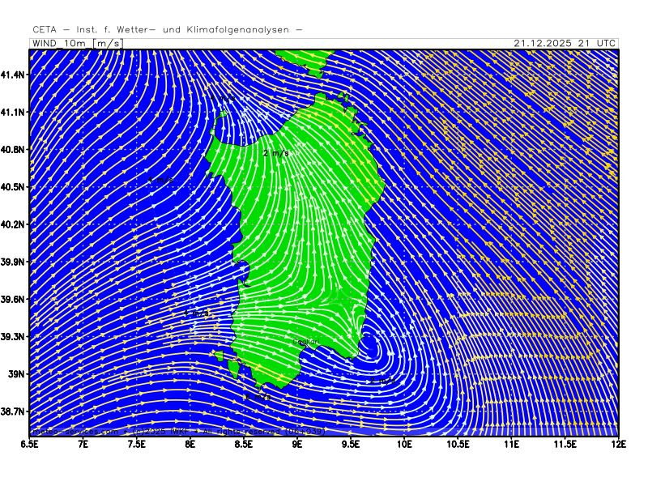
Task: Click the 21.12.2025 21 UTC timestamp
Action: (x=565, y=43)
